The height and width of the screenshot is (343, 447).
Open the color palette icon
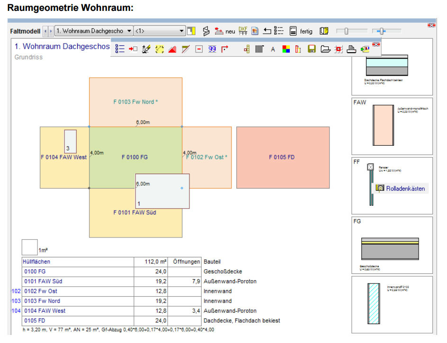click(x=286, y=49)
